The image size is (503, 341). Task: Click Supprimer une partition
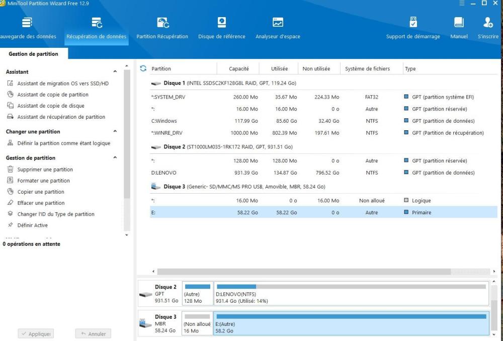pyautogui.click(x=45, y=169)
